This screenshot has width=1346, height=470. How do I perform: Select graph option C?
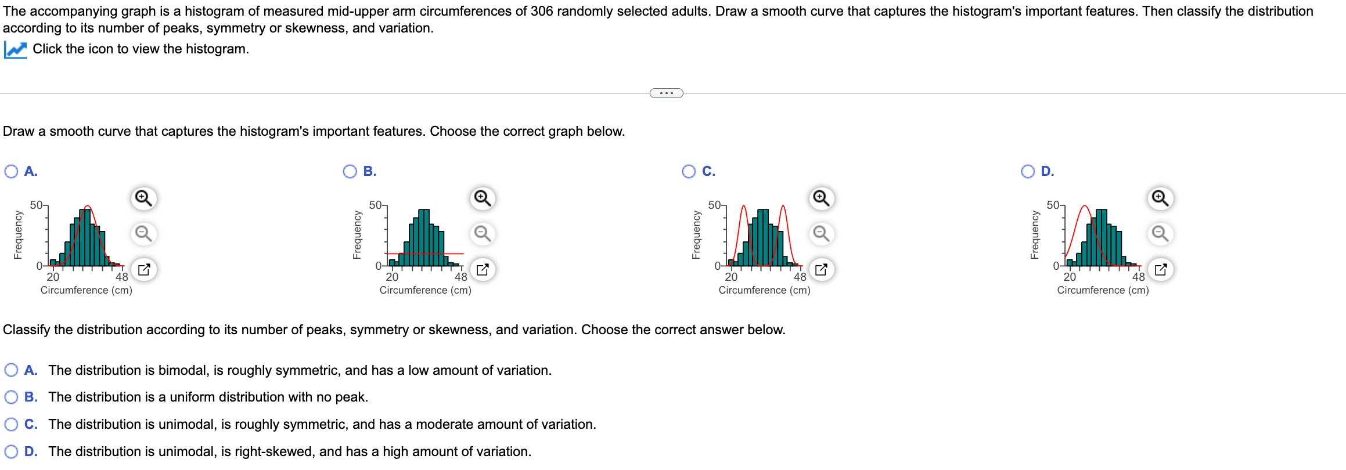688,171
